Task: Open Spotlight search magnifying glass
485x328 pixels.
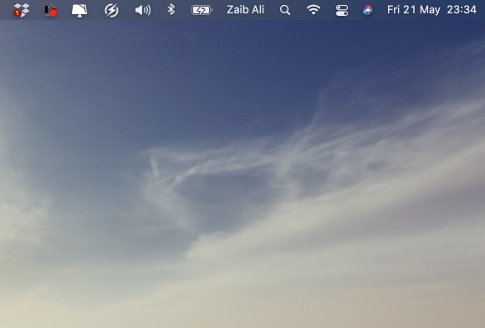Action: point(285,10)
